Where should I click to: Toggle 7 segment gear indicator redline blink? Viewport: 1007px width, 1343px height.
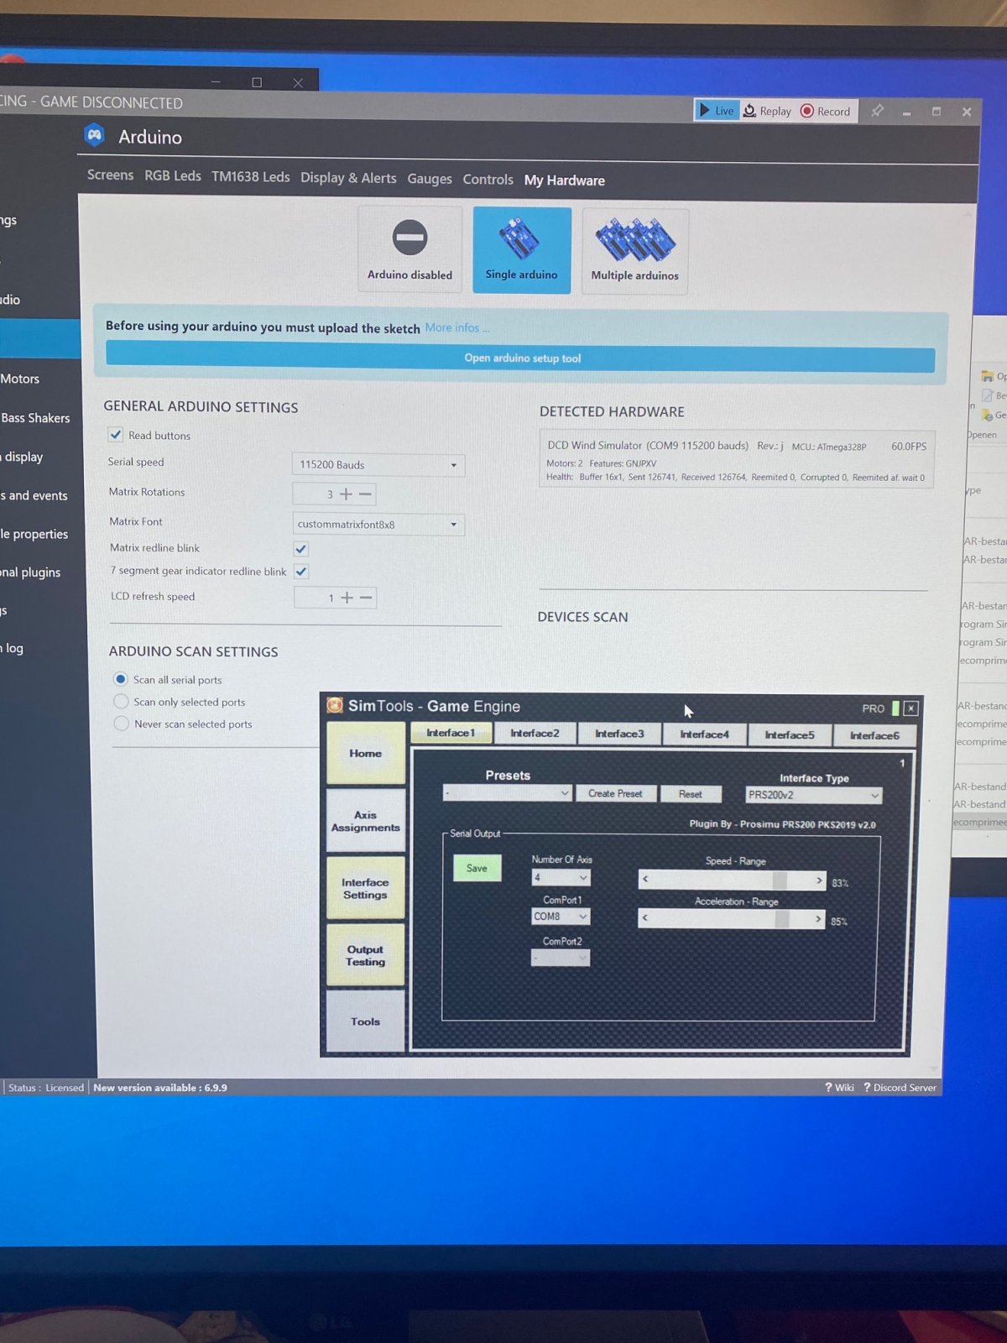(301, 572)
